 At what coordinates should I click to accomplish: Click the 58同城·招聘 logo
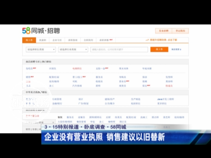click(x=41, y=31)
